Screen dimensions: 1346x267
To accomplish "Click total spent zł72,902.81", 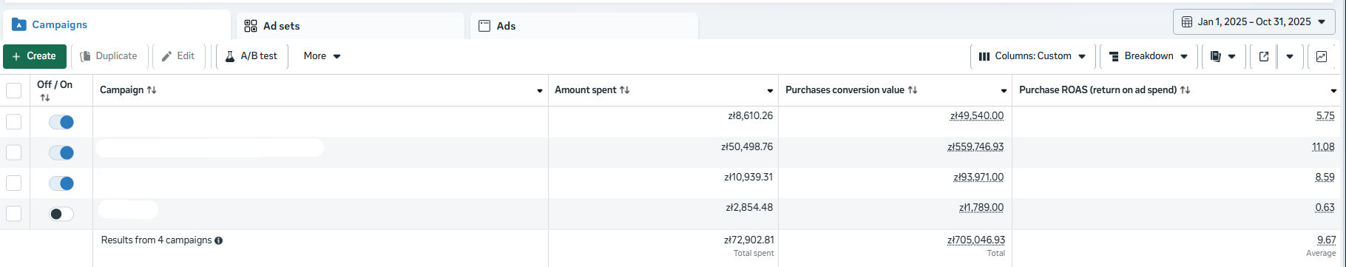I will [x=748, y=240].
